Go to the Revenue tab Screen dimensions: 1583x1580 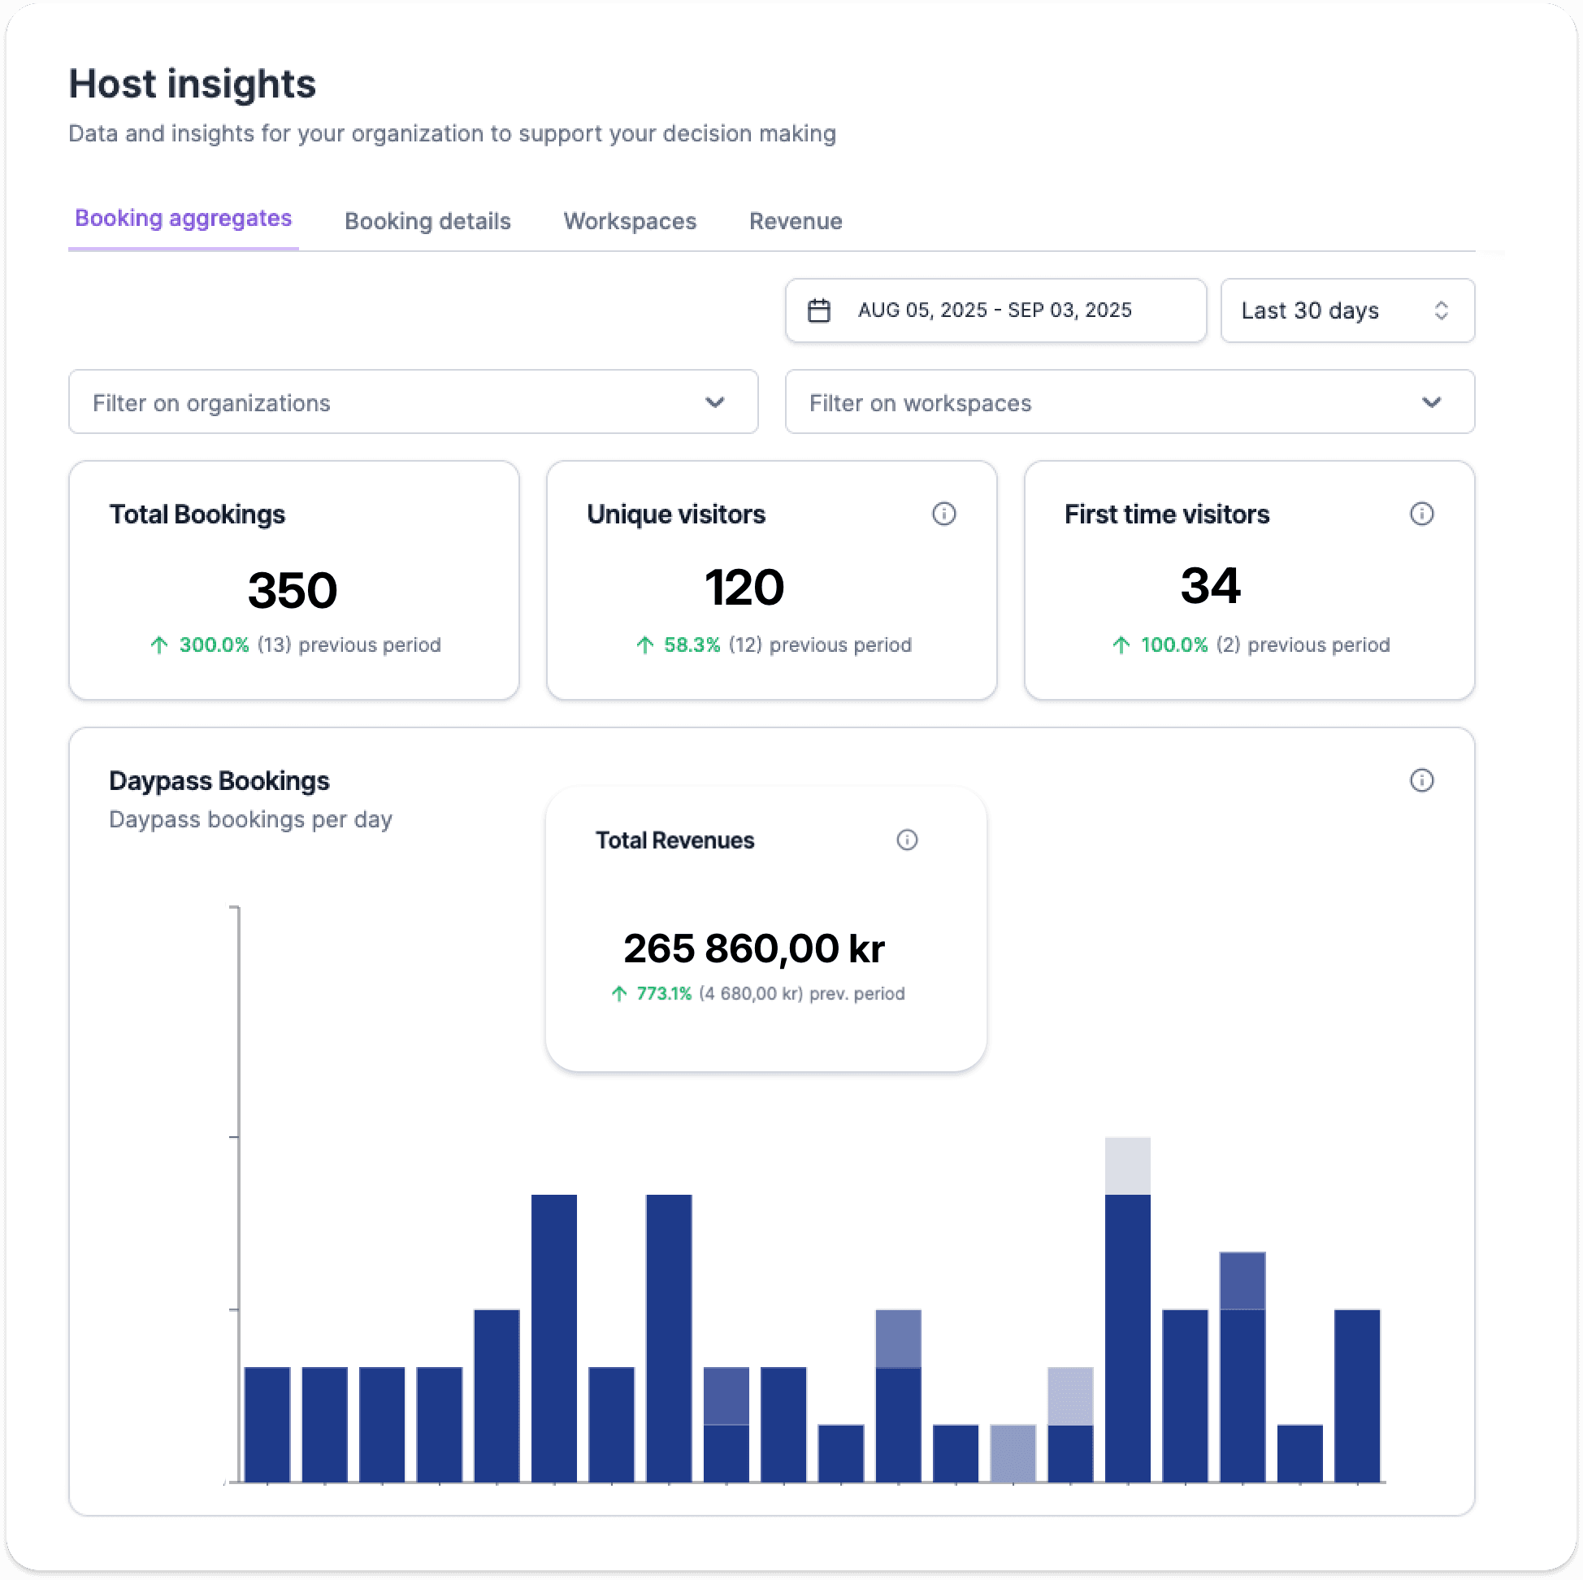(795, 221)
